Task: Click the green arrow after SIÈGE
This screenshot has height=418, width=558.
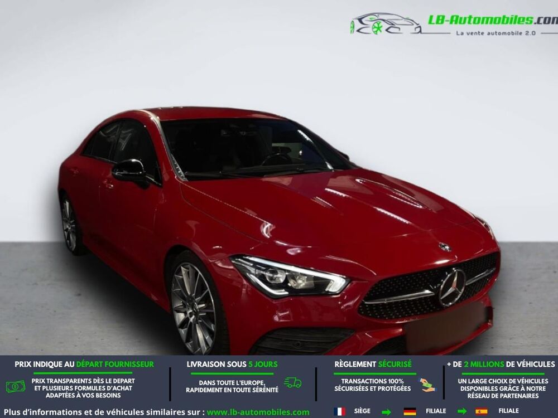Action: tap(386, 412)
